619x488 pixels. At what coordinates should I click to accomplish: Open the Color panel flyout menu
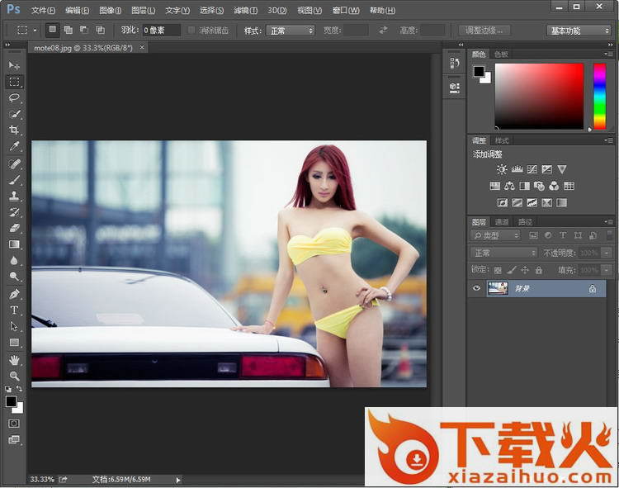pyautogui.click(x=608, y=54)
